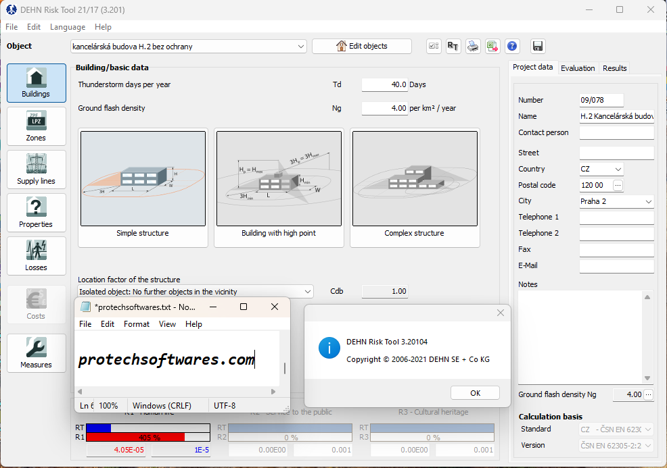667x468 pixels.
Task: Click the blue 1E-5 tolerable risk value
Action: pyautogui.click(x=181, y=450)
